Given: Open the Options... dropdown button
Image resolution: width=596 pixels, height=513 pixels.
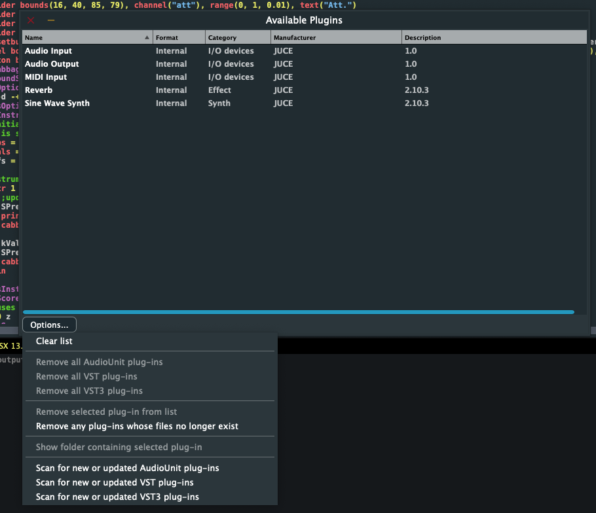Looking at the screenshot, I should click(49, 325).
